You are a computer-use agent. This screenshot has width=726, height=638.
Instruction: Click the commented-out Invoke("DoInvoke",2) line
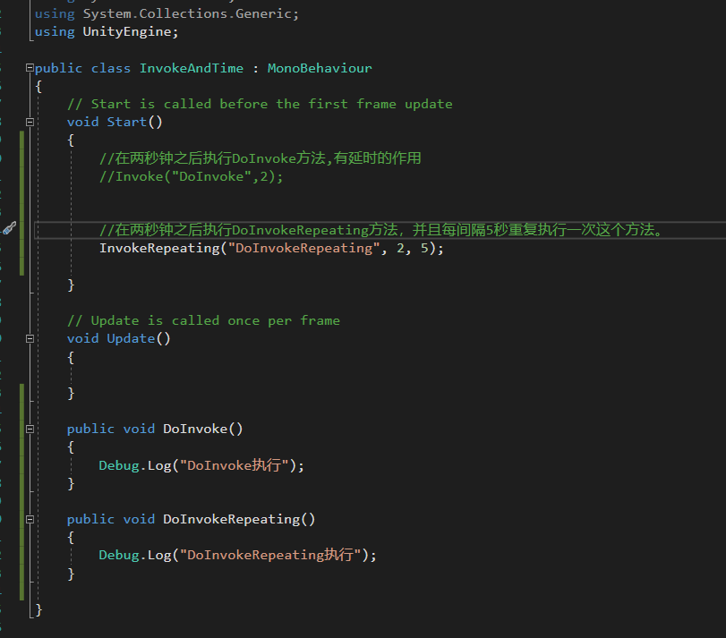tap(192, 175)
